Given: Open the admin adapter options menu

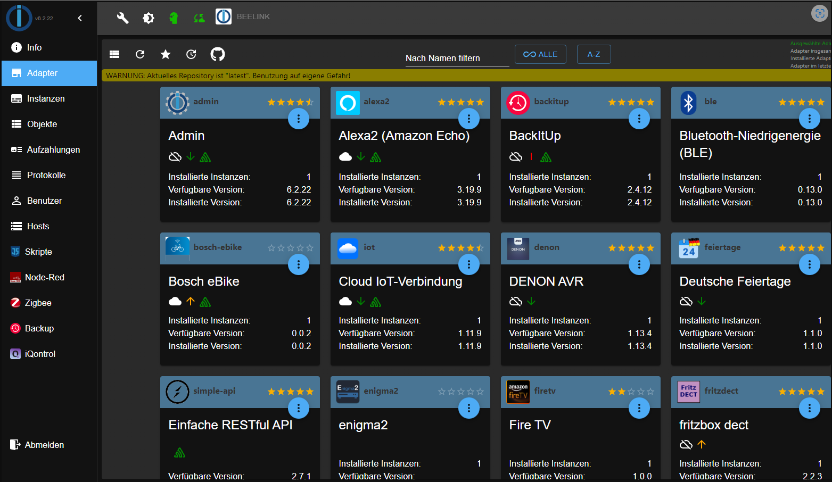Looking at the screenshot, I should coord(299,118).
